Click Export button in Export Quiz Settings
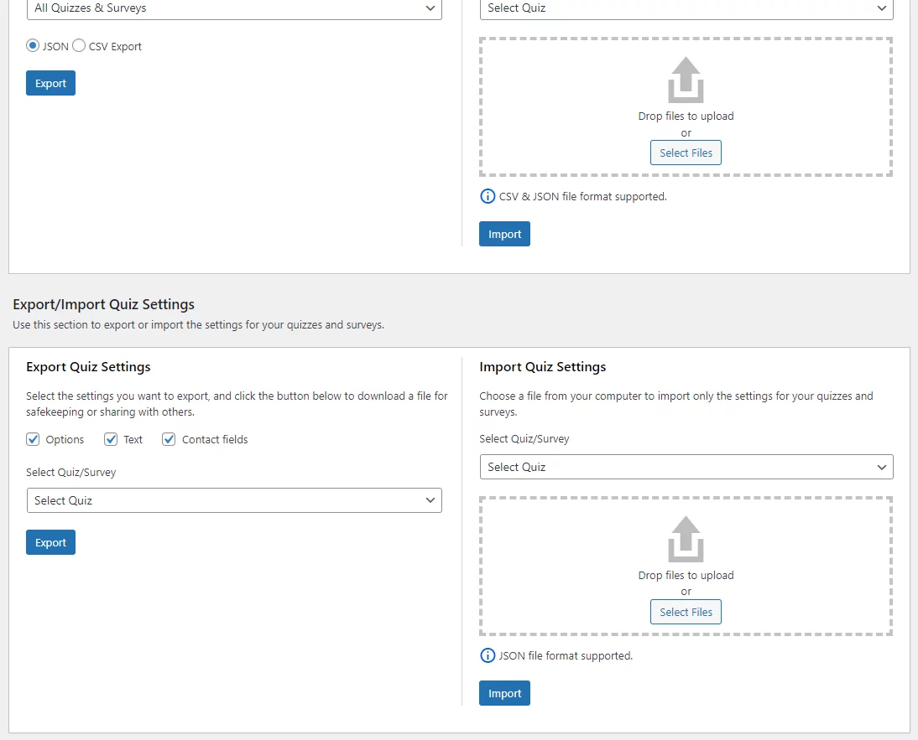This screenshot has height=740, width=918. pyautogui.click(x=50, y=542)
